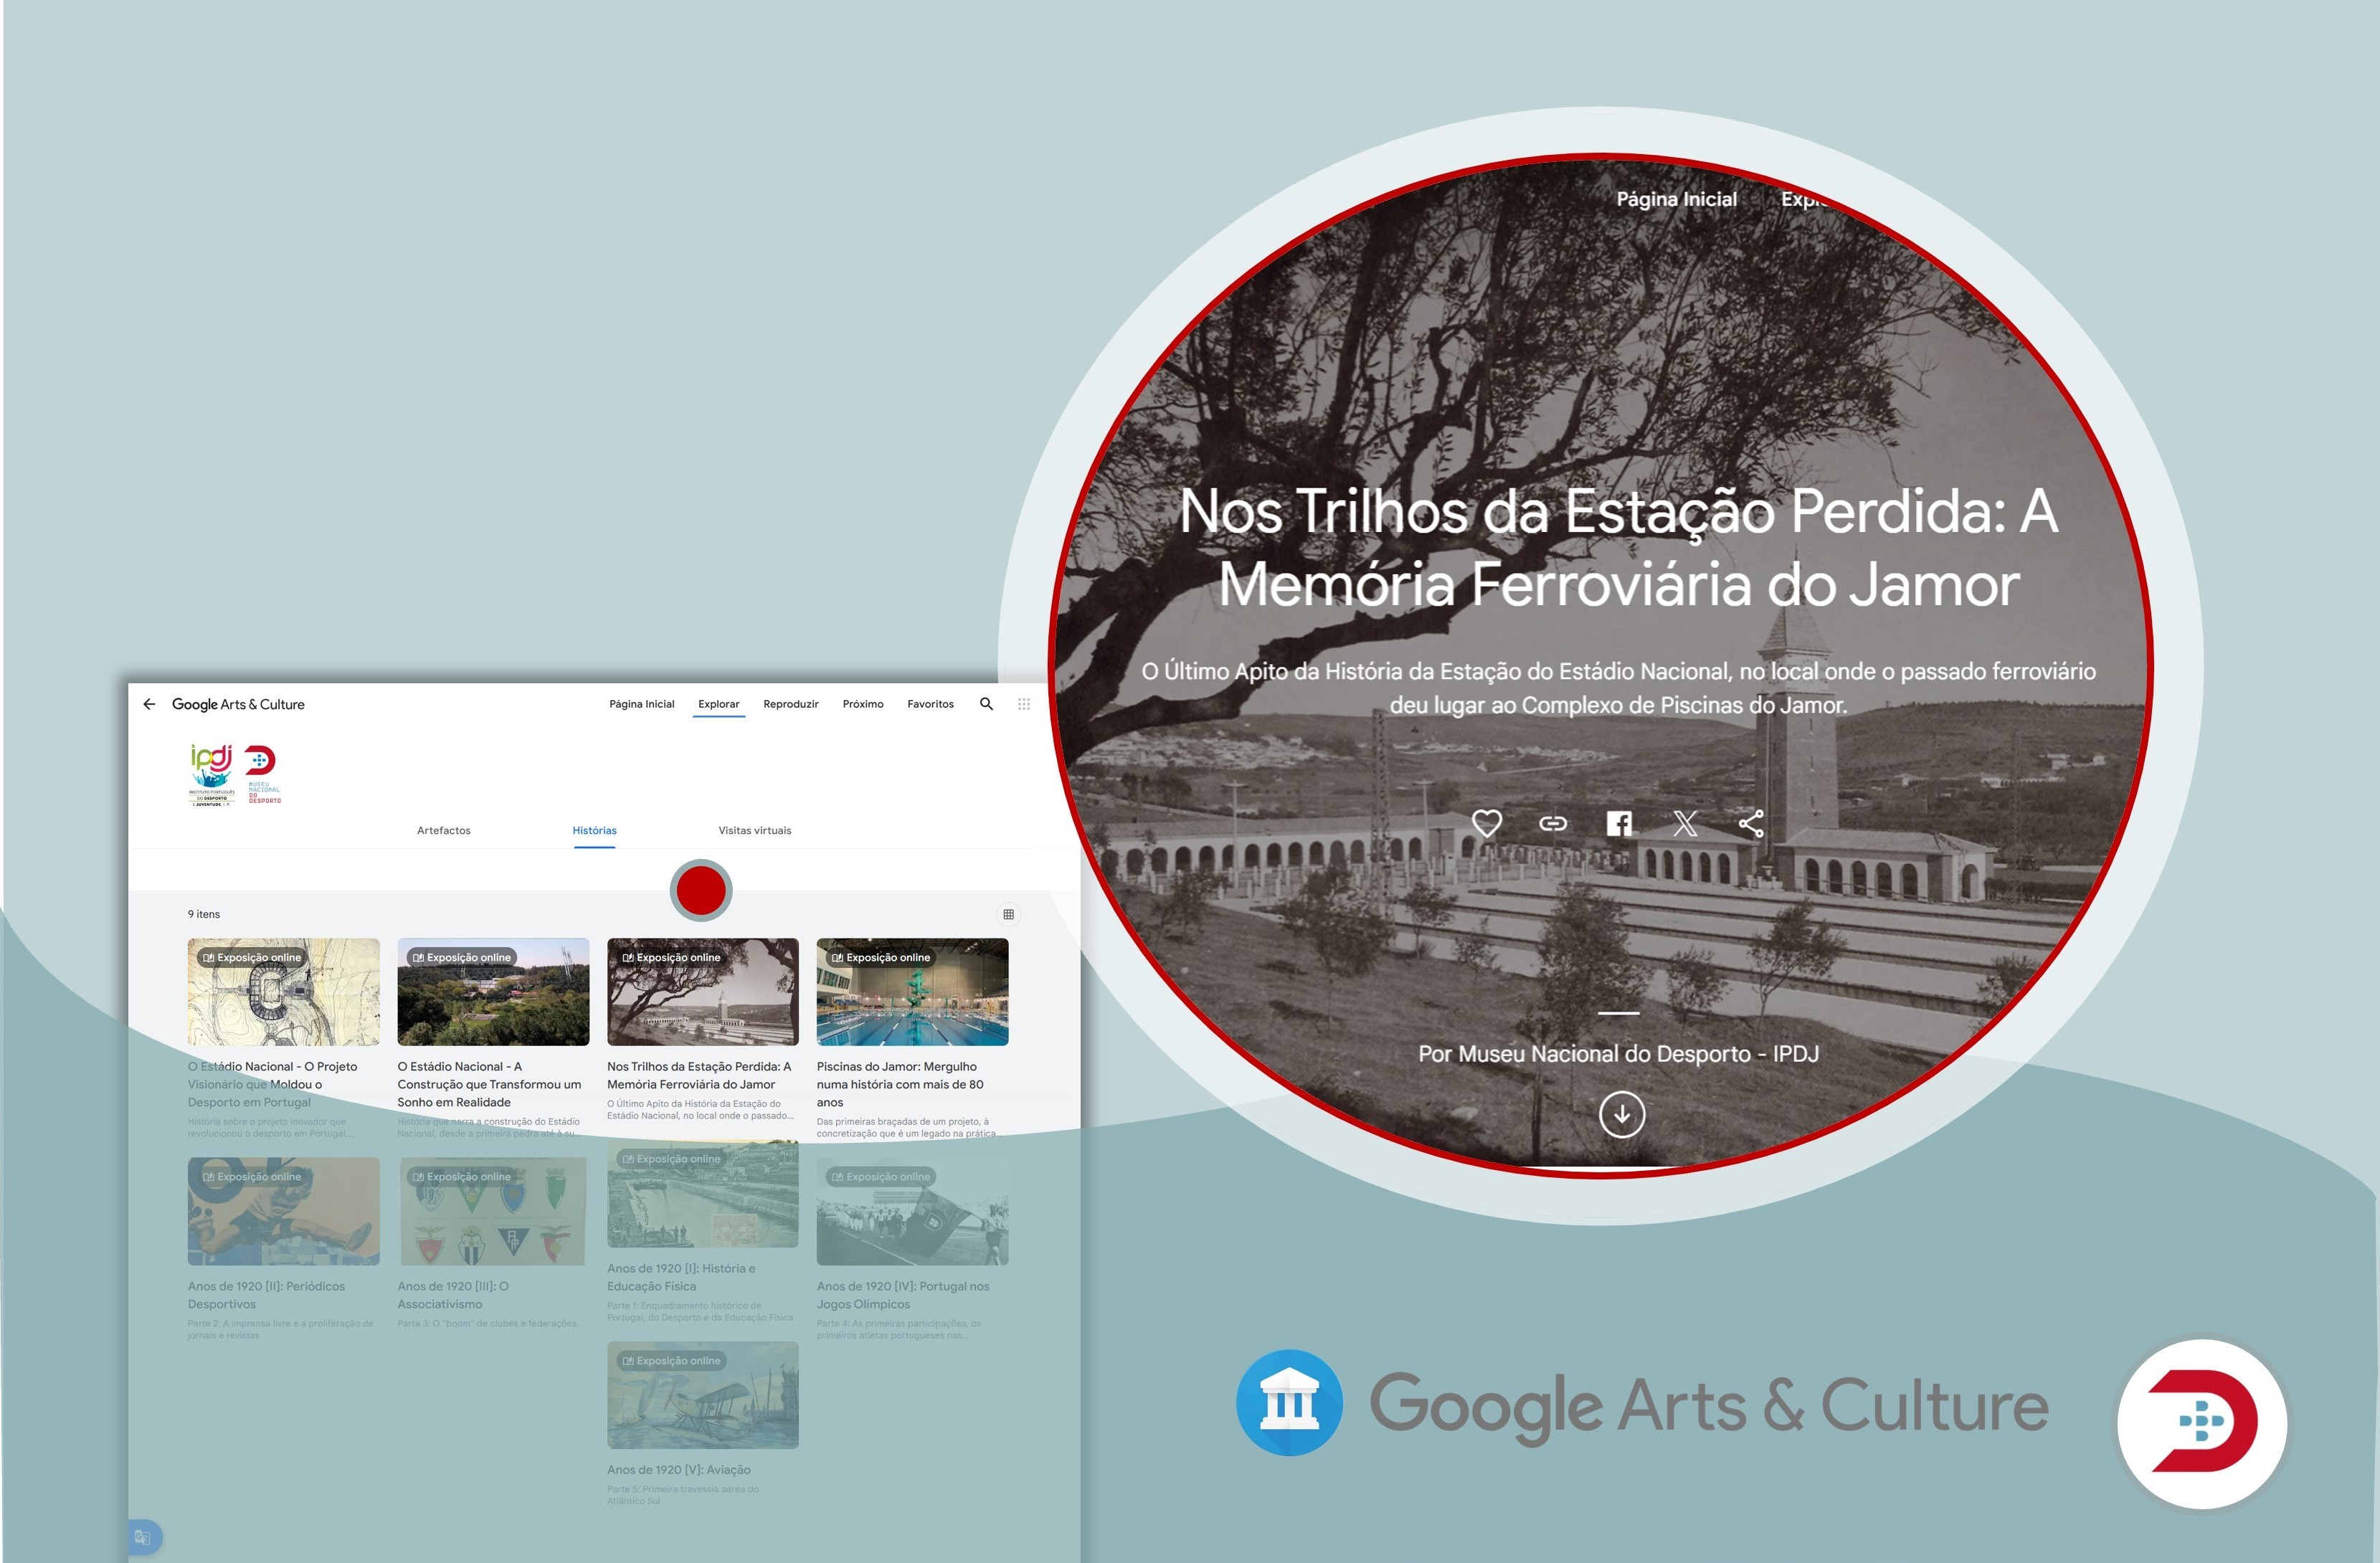Select the Explorar nav item
This screenshot has width=2380, height=1563.
(719, 704)
